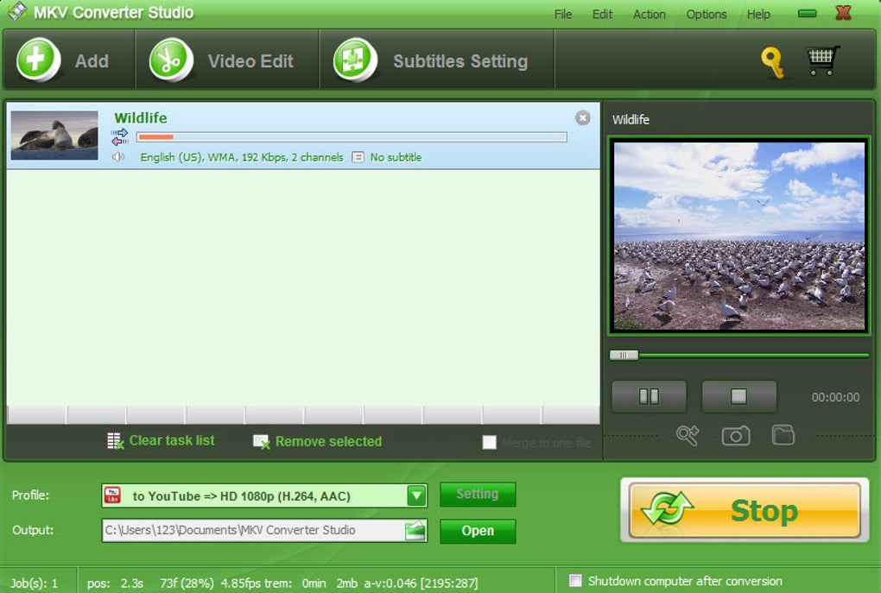Click the film icon in the title bar
Image resolution: width=881 pixels, height=593 pixels.
(17, 10)
